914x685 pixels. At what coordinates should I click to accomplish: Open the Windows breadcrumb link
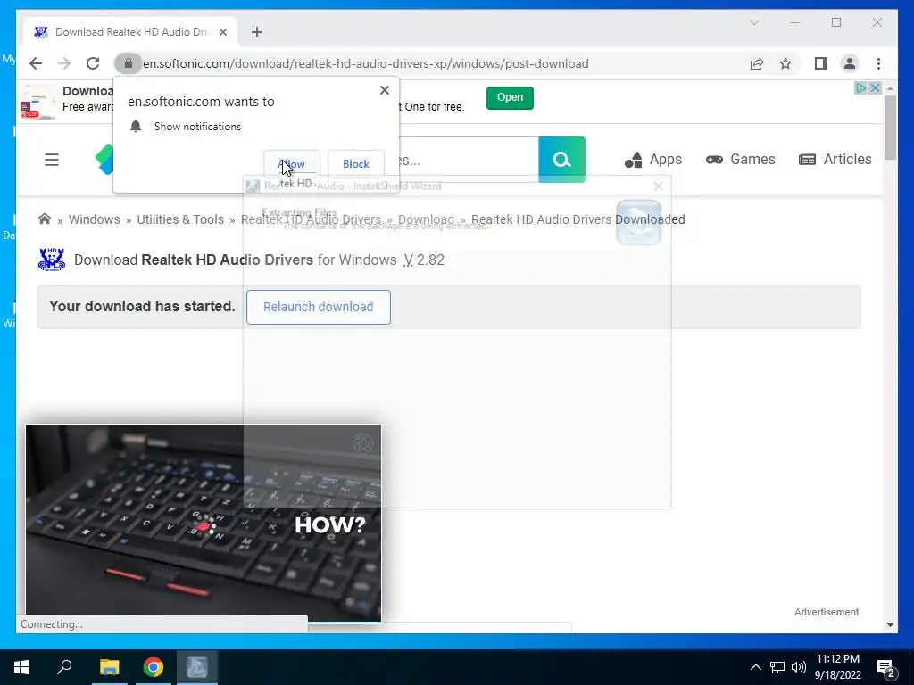click(x=95, y=219)
